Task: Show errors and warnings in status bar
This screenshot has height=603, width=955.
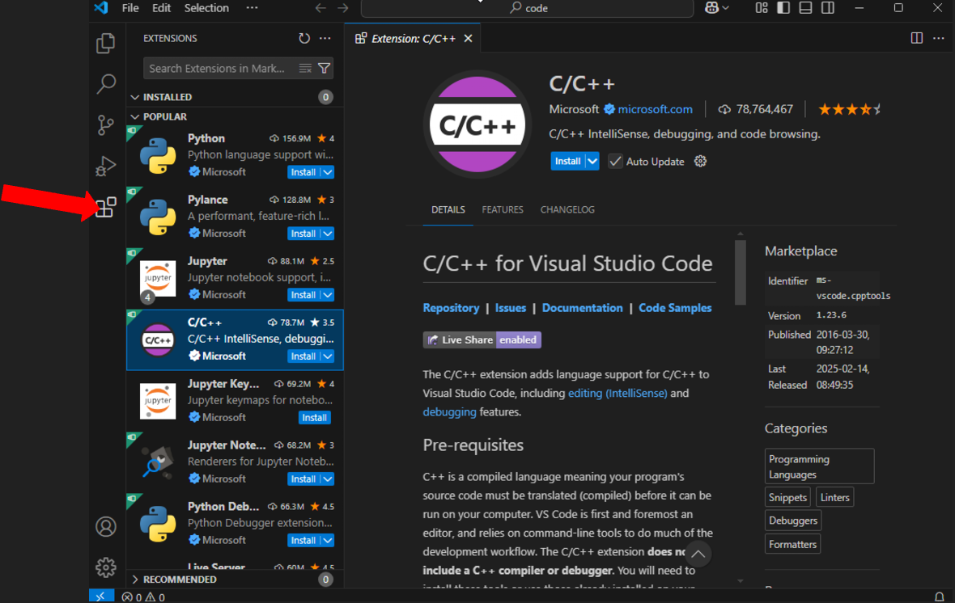Action: [143, 597]
